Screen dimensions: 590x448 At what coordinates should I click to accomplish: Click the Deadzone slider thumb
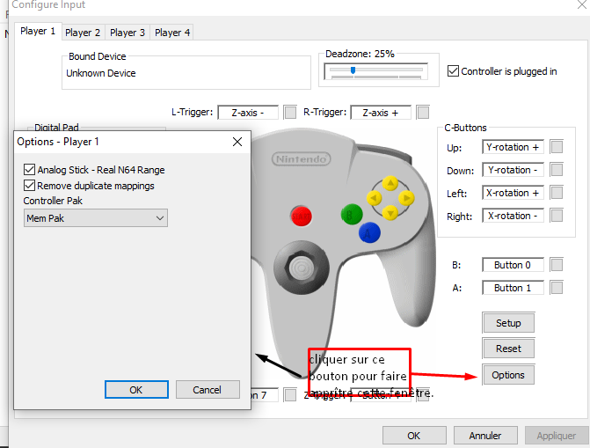pos(353,70)
